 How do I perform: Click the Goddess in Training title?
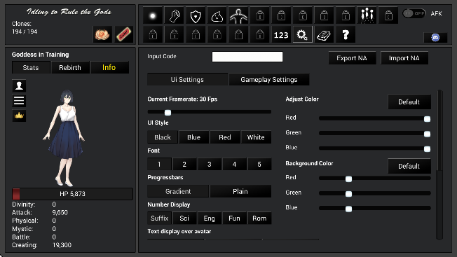tap(40, 55)
